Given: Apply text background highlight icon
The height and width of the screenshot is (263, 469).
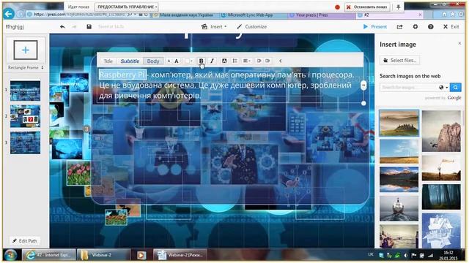Looking at the screenshot, I should (x=224, y=61).
